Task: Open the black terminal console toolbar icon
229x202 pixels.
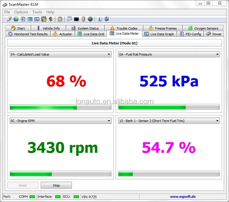Action: (76, 19)
